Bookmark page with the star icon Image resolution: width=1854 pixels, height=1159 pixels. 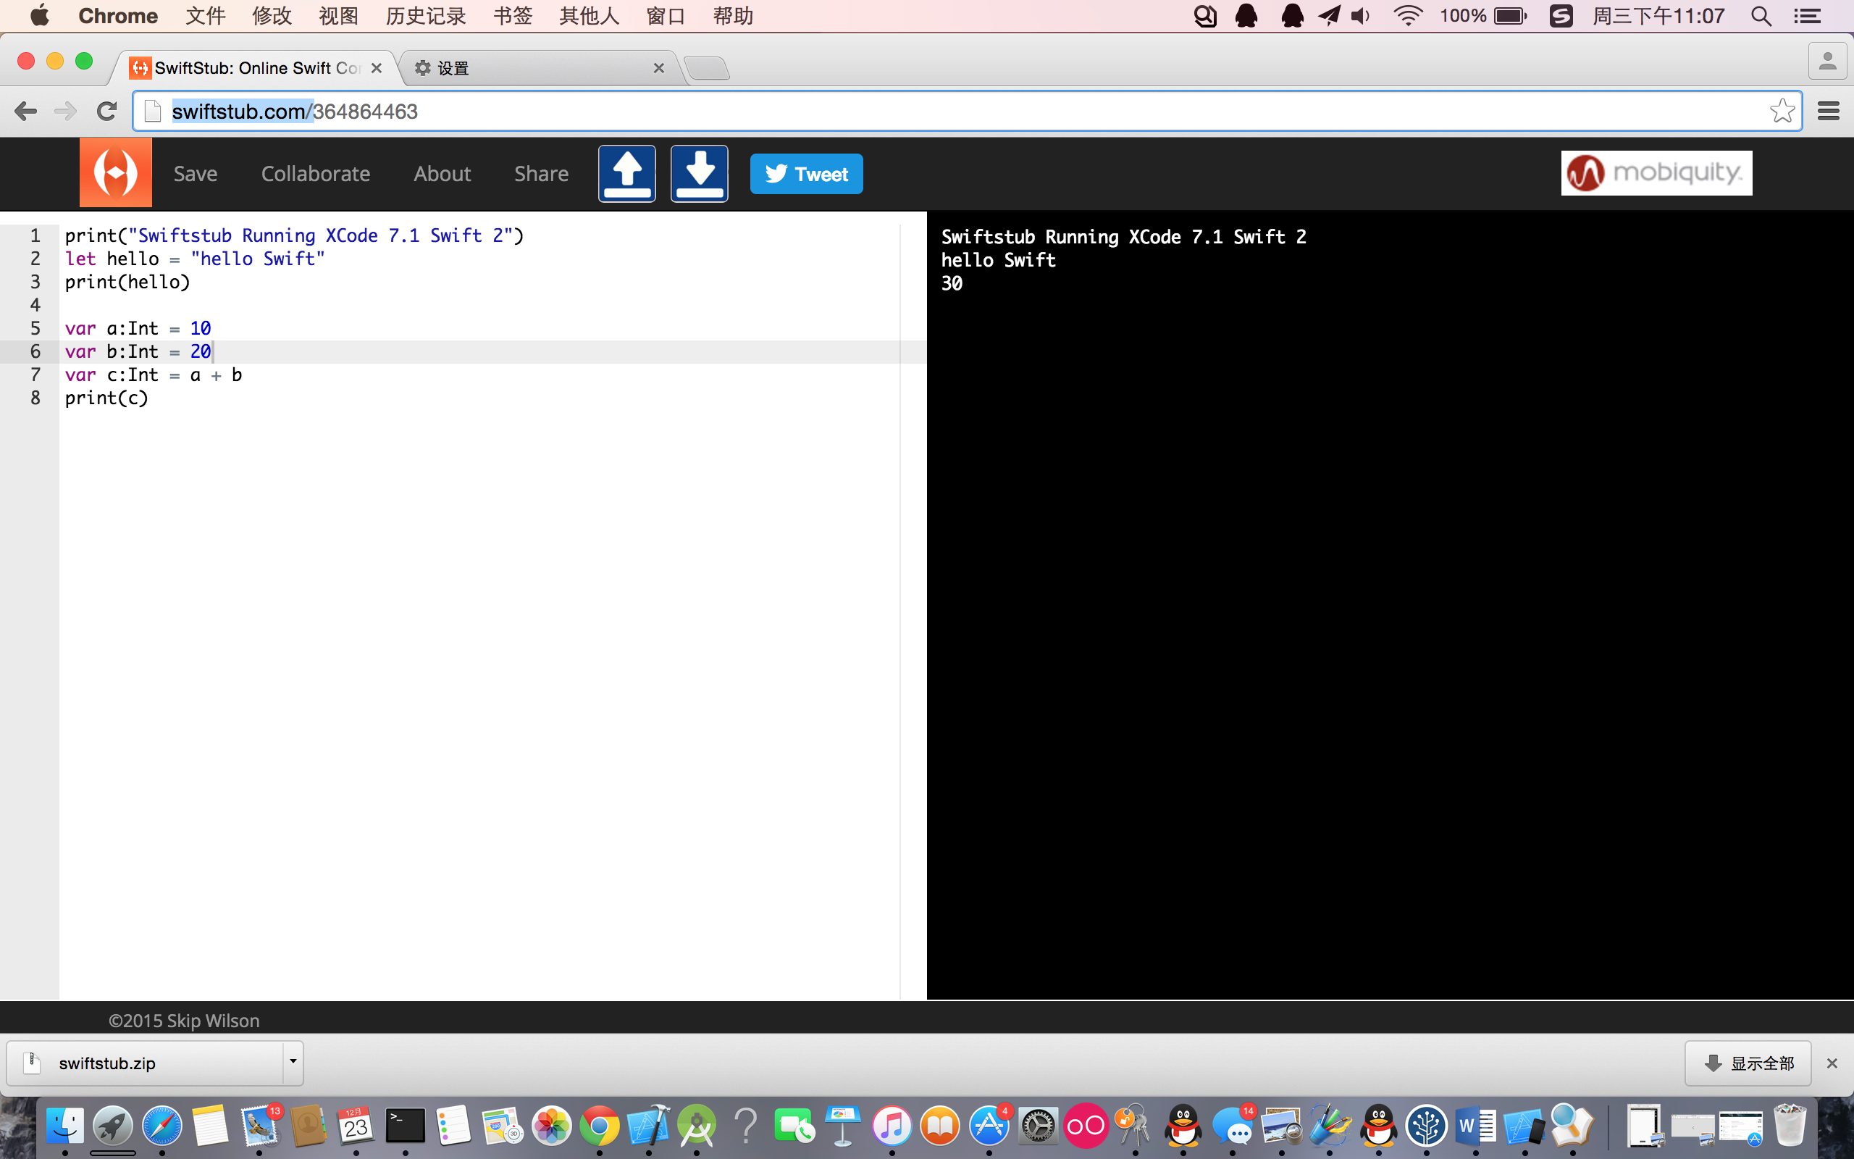coord(1782,111)
